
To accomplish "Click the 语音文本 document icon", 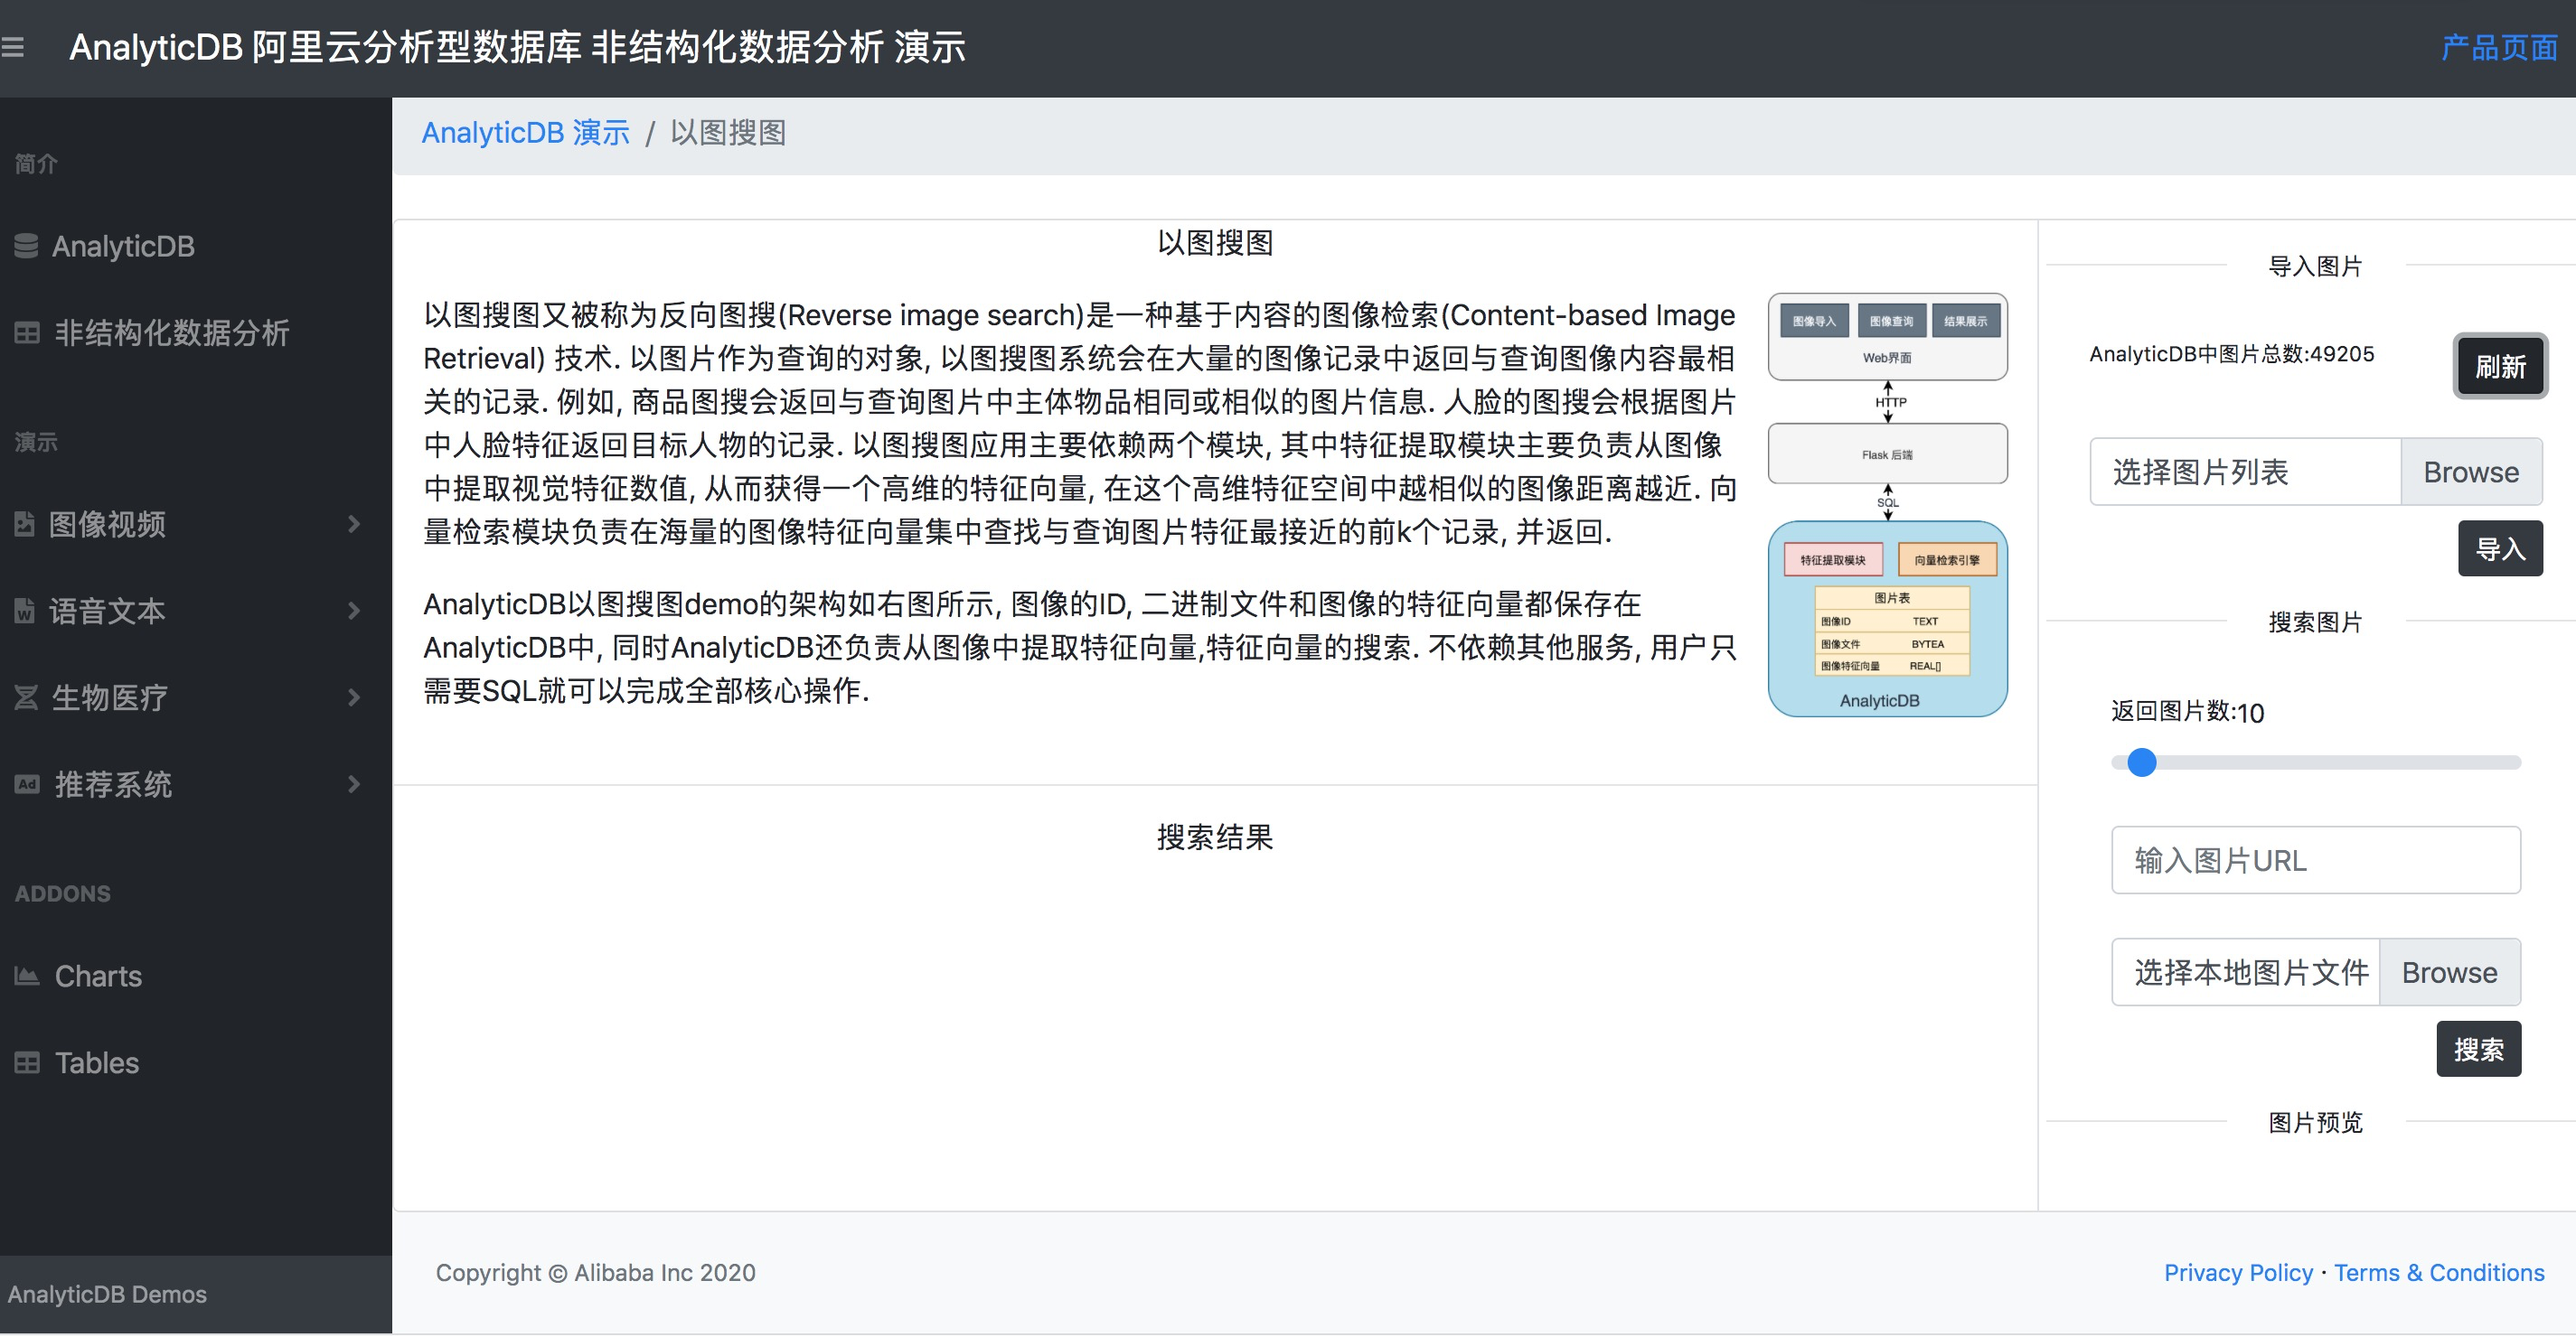I will [25, 611].
